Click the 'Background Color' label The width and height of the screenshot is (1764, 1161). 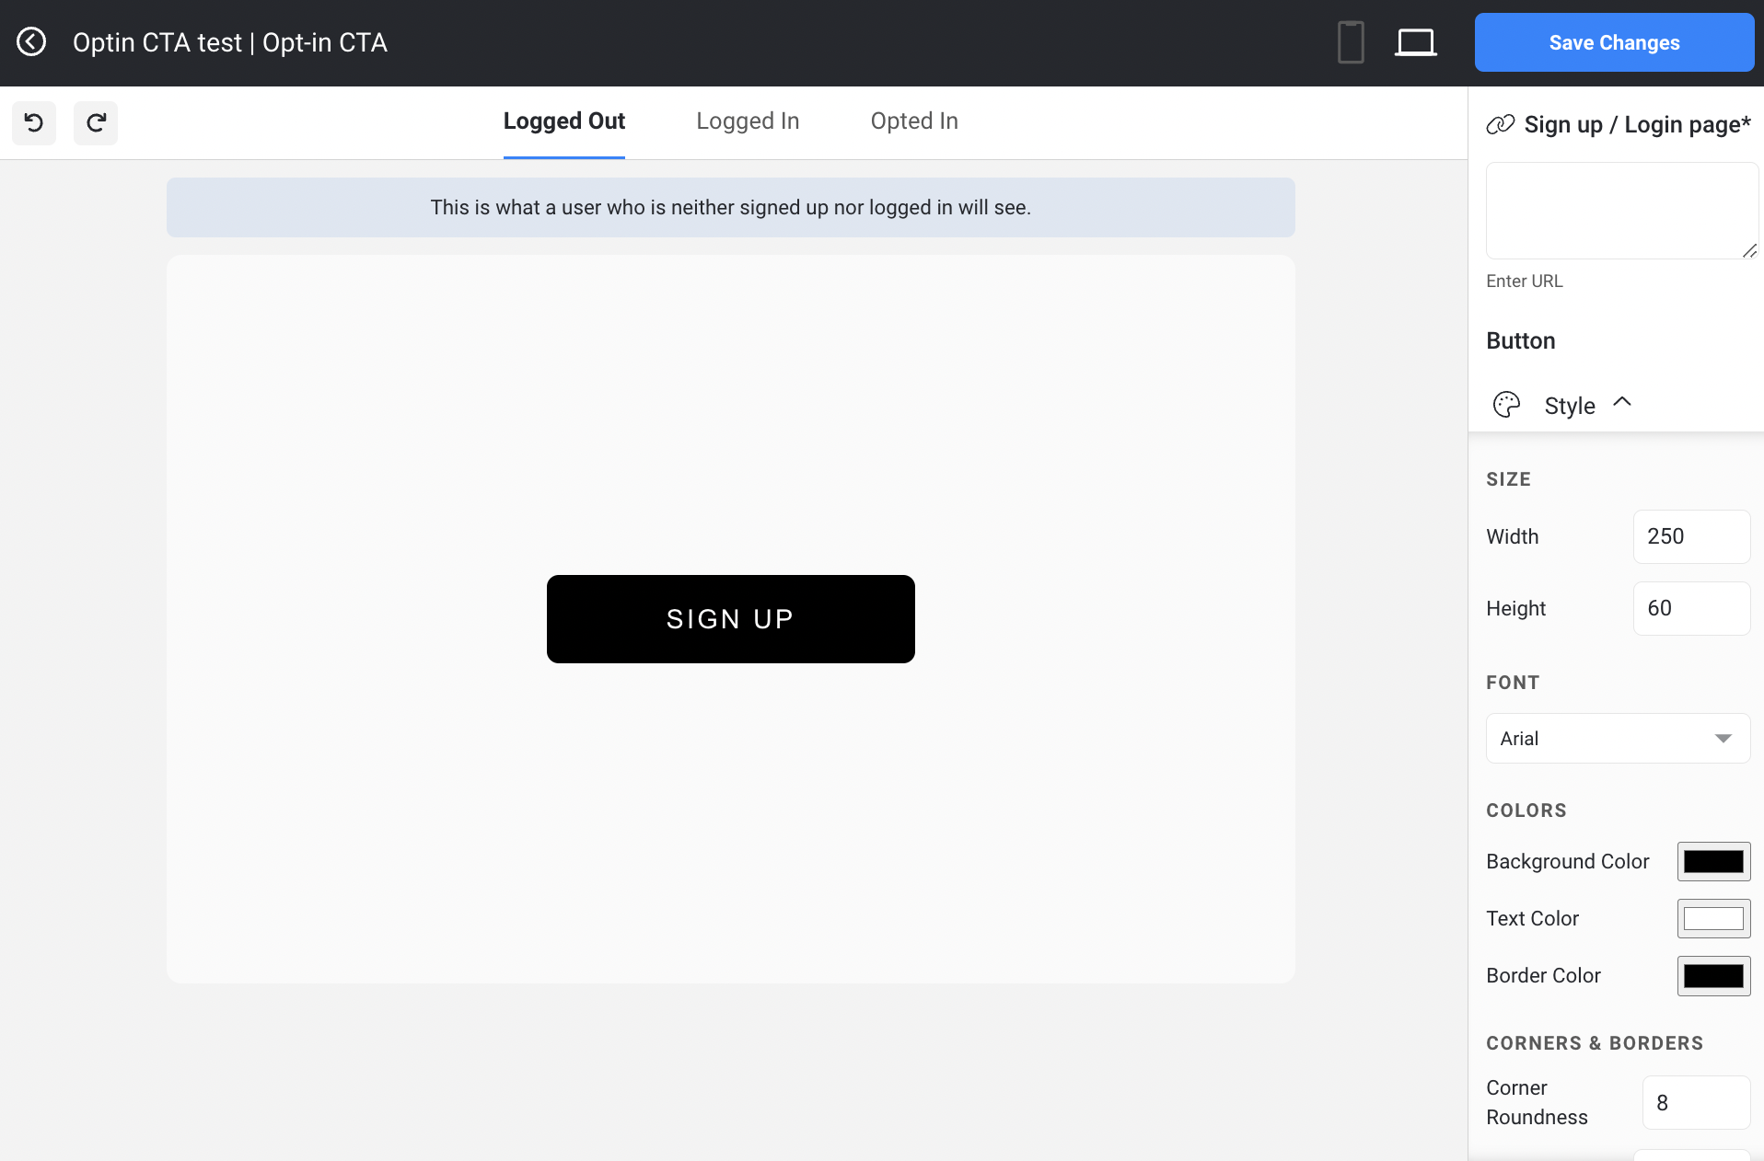1567,861
